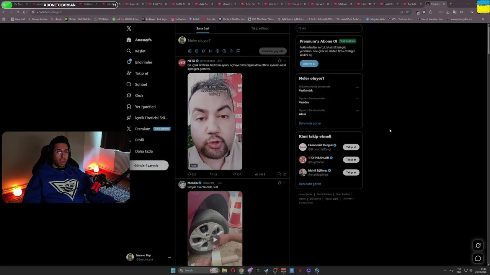Open İçerik Üreticisi Stüdyosu
The height and width of the screenshot is (275, 490).
(x=147, y=118)
